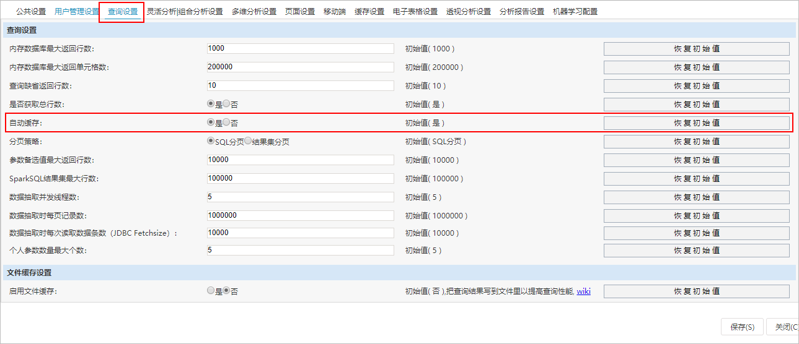Open the 缓存设置 tab

(x=369, y=12)
